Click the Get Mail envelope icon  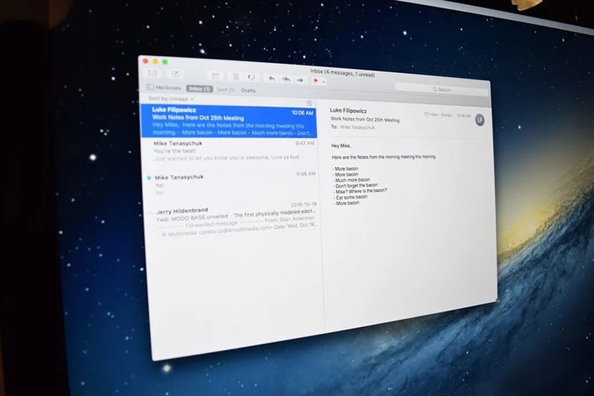tap(153, 73)
